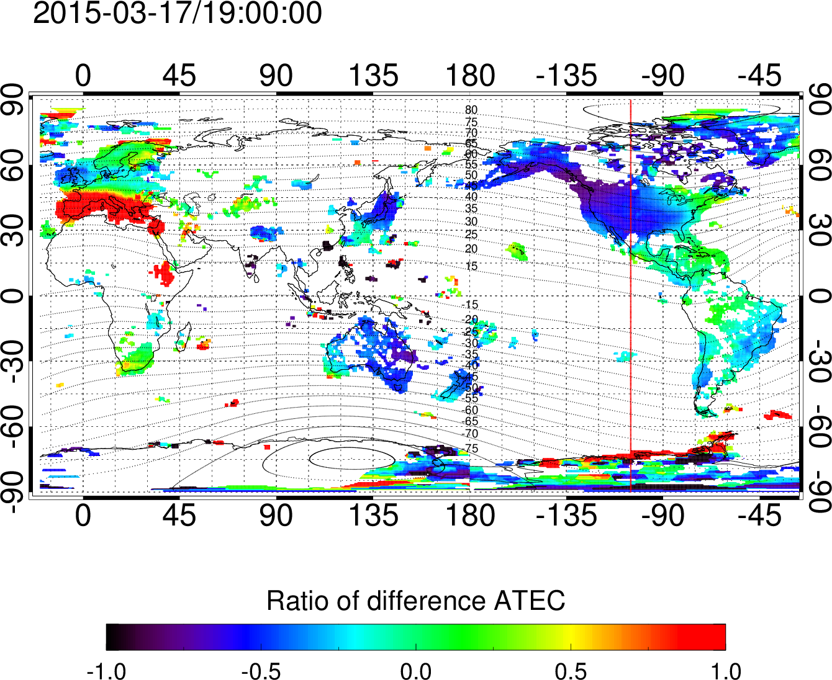This screenshot has height=680, width=832.
Task: Click the right latitude axis label 60
Action: [x=819, y=165]
